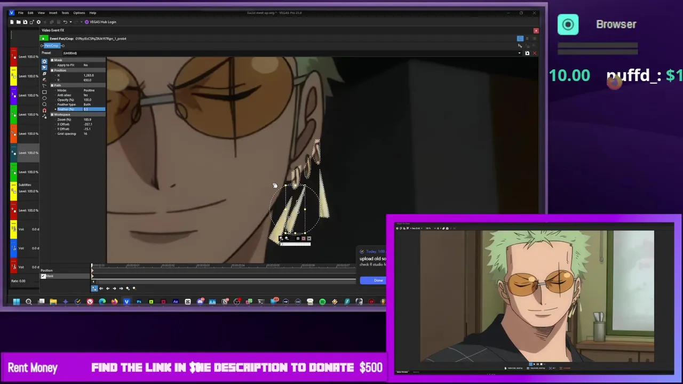Toggle the Lock Aspect Ratio icon

click(x=44, y=116)
